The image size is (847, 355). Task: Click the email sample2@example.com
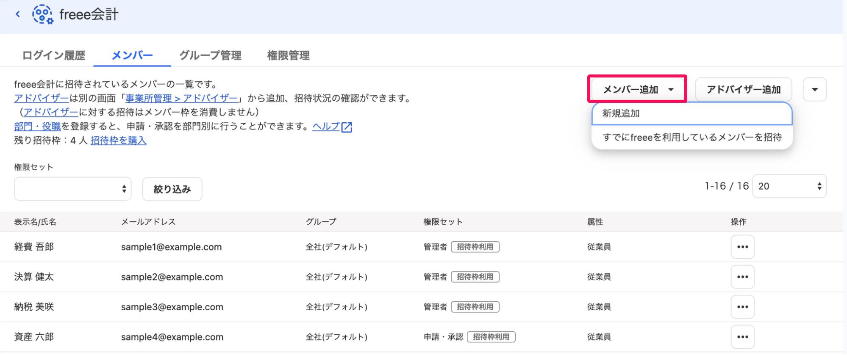coord(172,277)
